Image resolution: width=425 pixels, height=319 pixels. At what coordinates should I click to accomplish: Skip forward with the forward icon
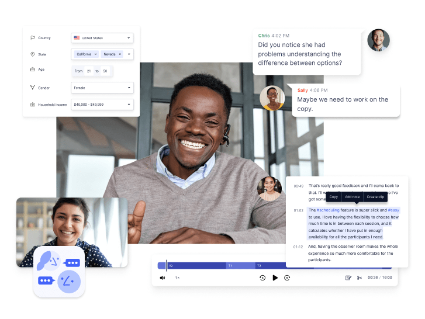point(287,278)
